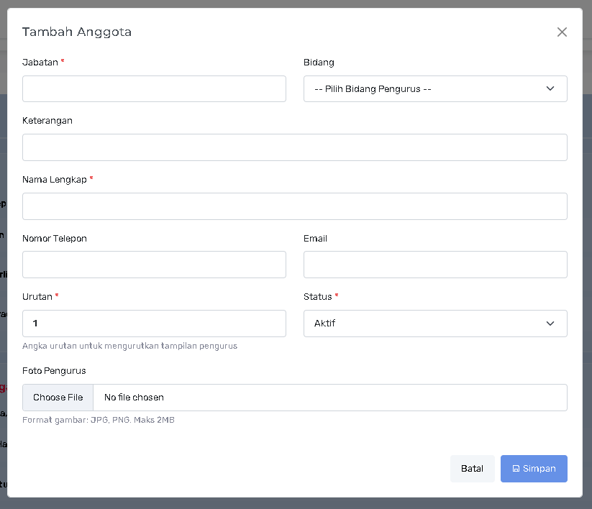Click the Nomor Telepon input field
592x509 pixels.
pyautogui.click(x=154, y=265)
